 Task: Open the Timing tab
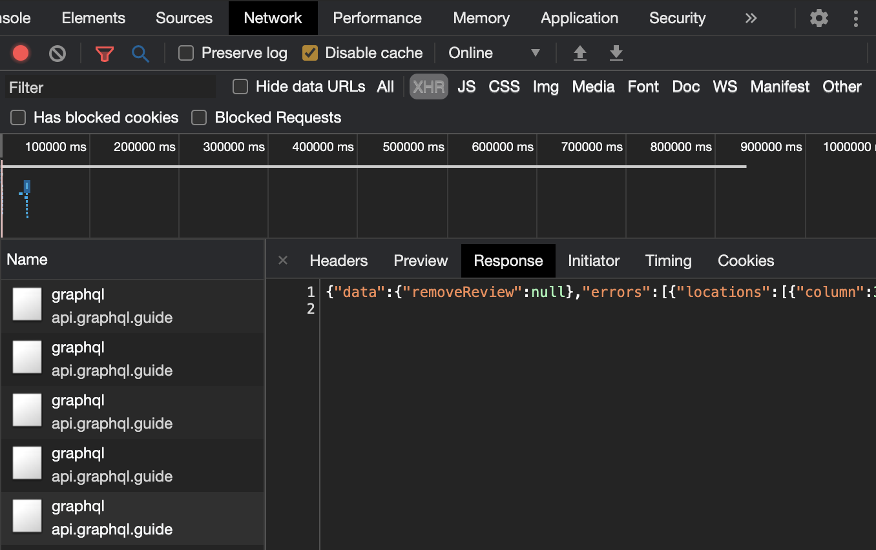click(669, 261)
